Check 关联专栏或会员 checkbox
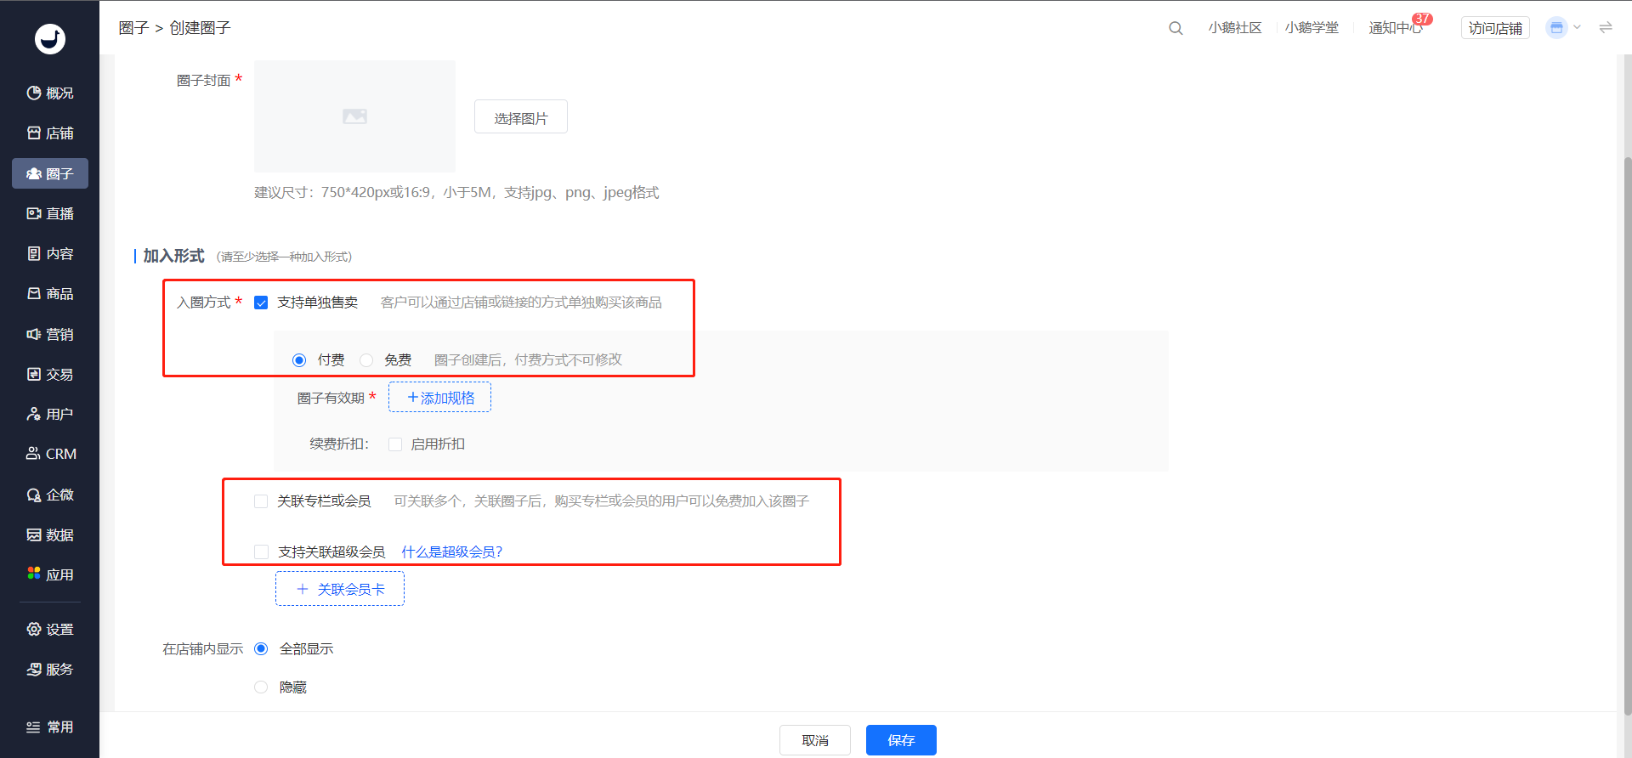 coord(261,501)
